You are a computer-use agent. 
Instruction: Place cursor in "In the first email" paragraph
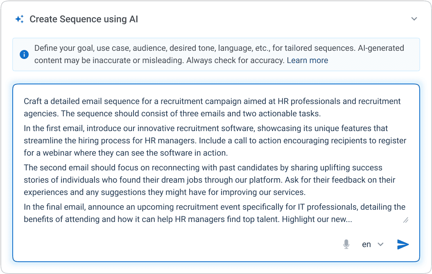click(164, 140)
